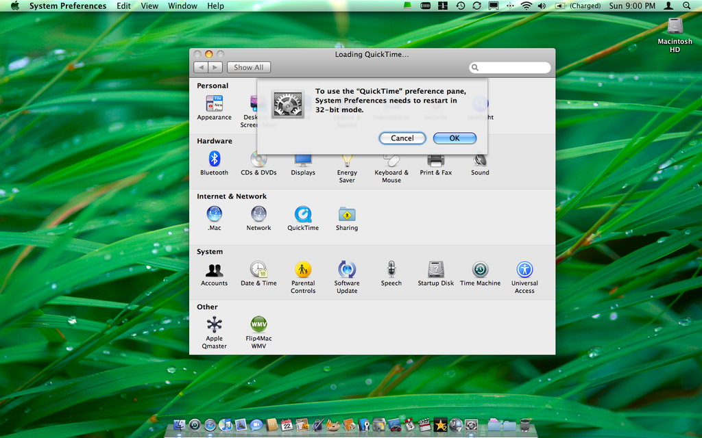This screenshot has height=438, width=702.
Task: Open Date & Time preferences
Action: click(258, 274)
